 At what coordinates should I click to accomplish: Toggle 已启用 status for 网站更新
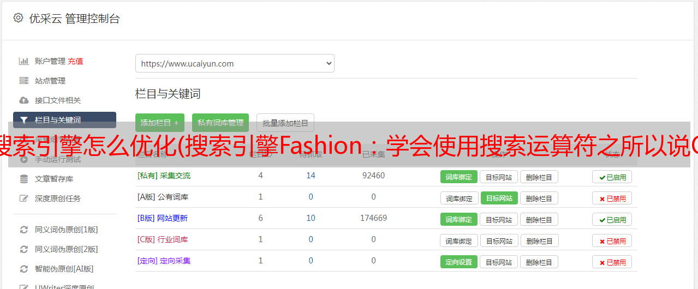click(x=612, y=219)
